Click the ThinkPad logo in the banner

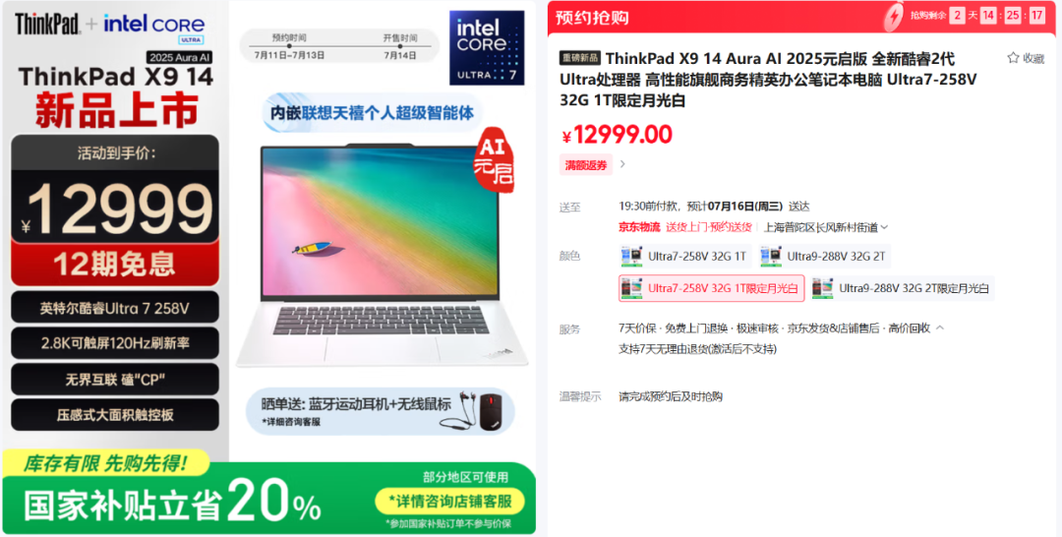click(47, 25)
